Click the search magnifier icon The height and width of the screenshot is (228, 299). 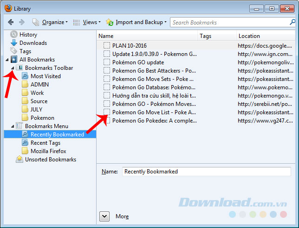292,22
